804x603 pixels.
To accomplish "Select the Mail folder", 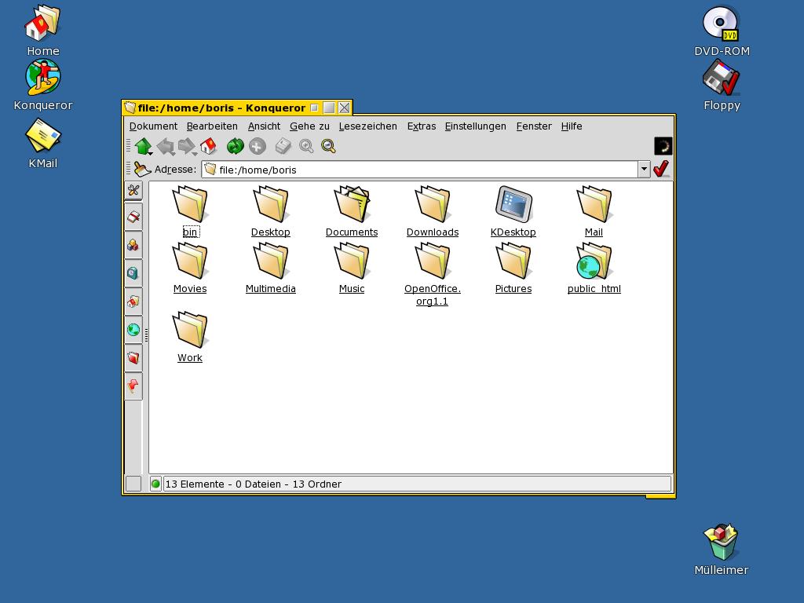I will [x=594, y=212].
